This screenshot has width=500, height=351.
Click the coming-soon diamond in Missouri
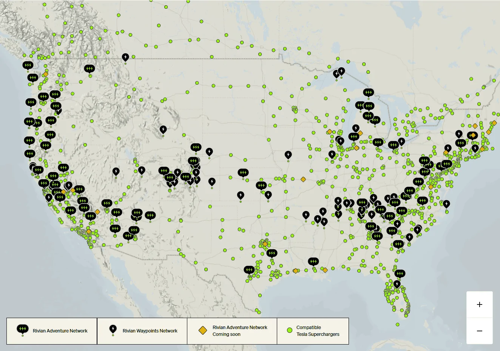pos(303,179)
